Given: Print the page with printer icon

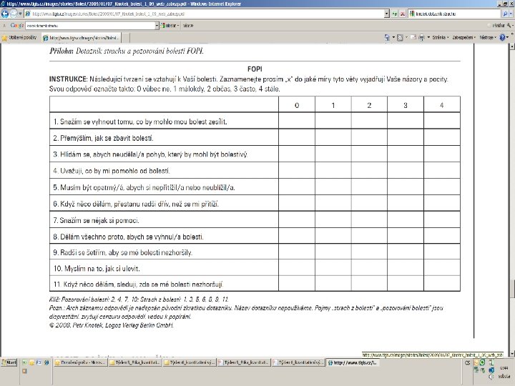Looking at the screenshot, I should click(x=422, y=38).
